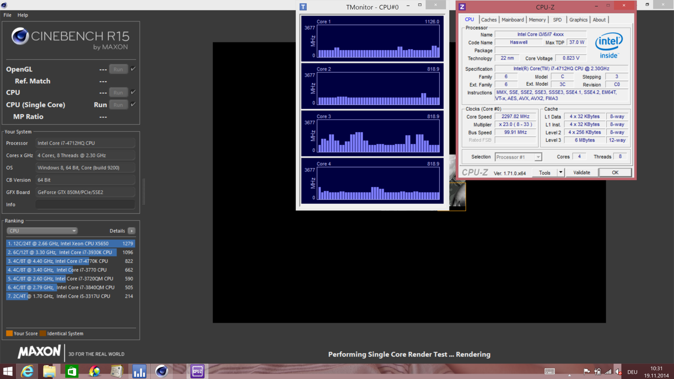Open the File menu
674x379 pixels.
tap(7, 15)
